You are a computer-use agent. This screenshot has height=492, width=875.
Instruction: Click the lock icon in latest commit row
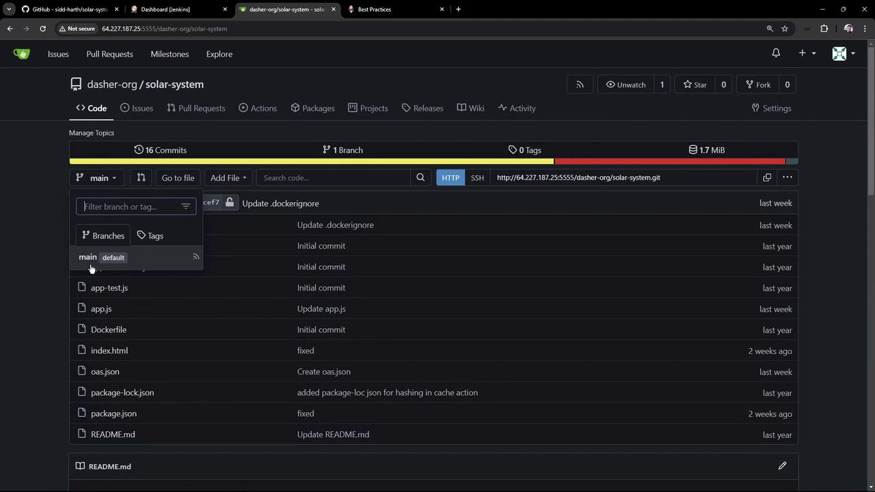(230, 202)
